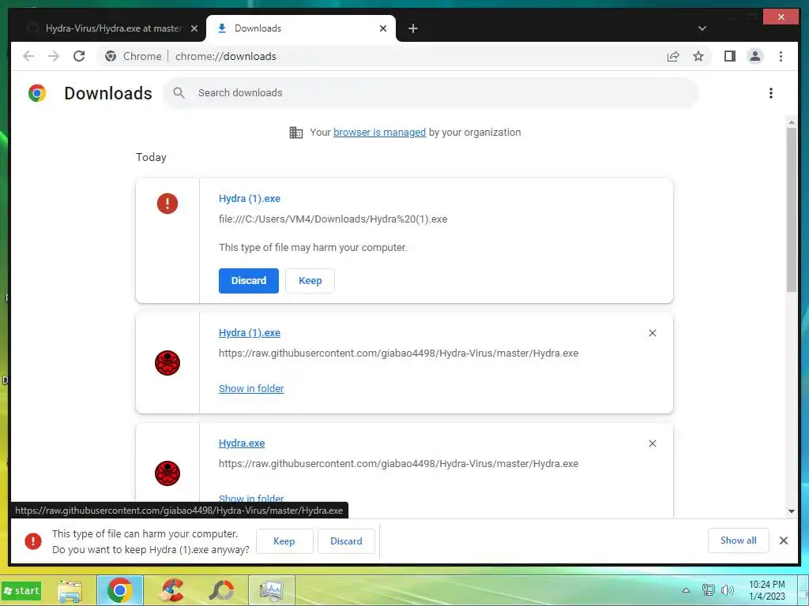Launch CCleaner from the taskbar

click(x=171, y=590)
